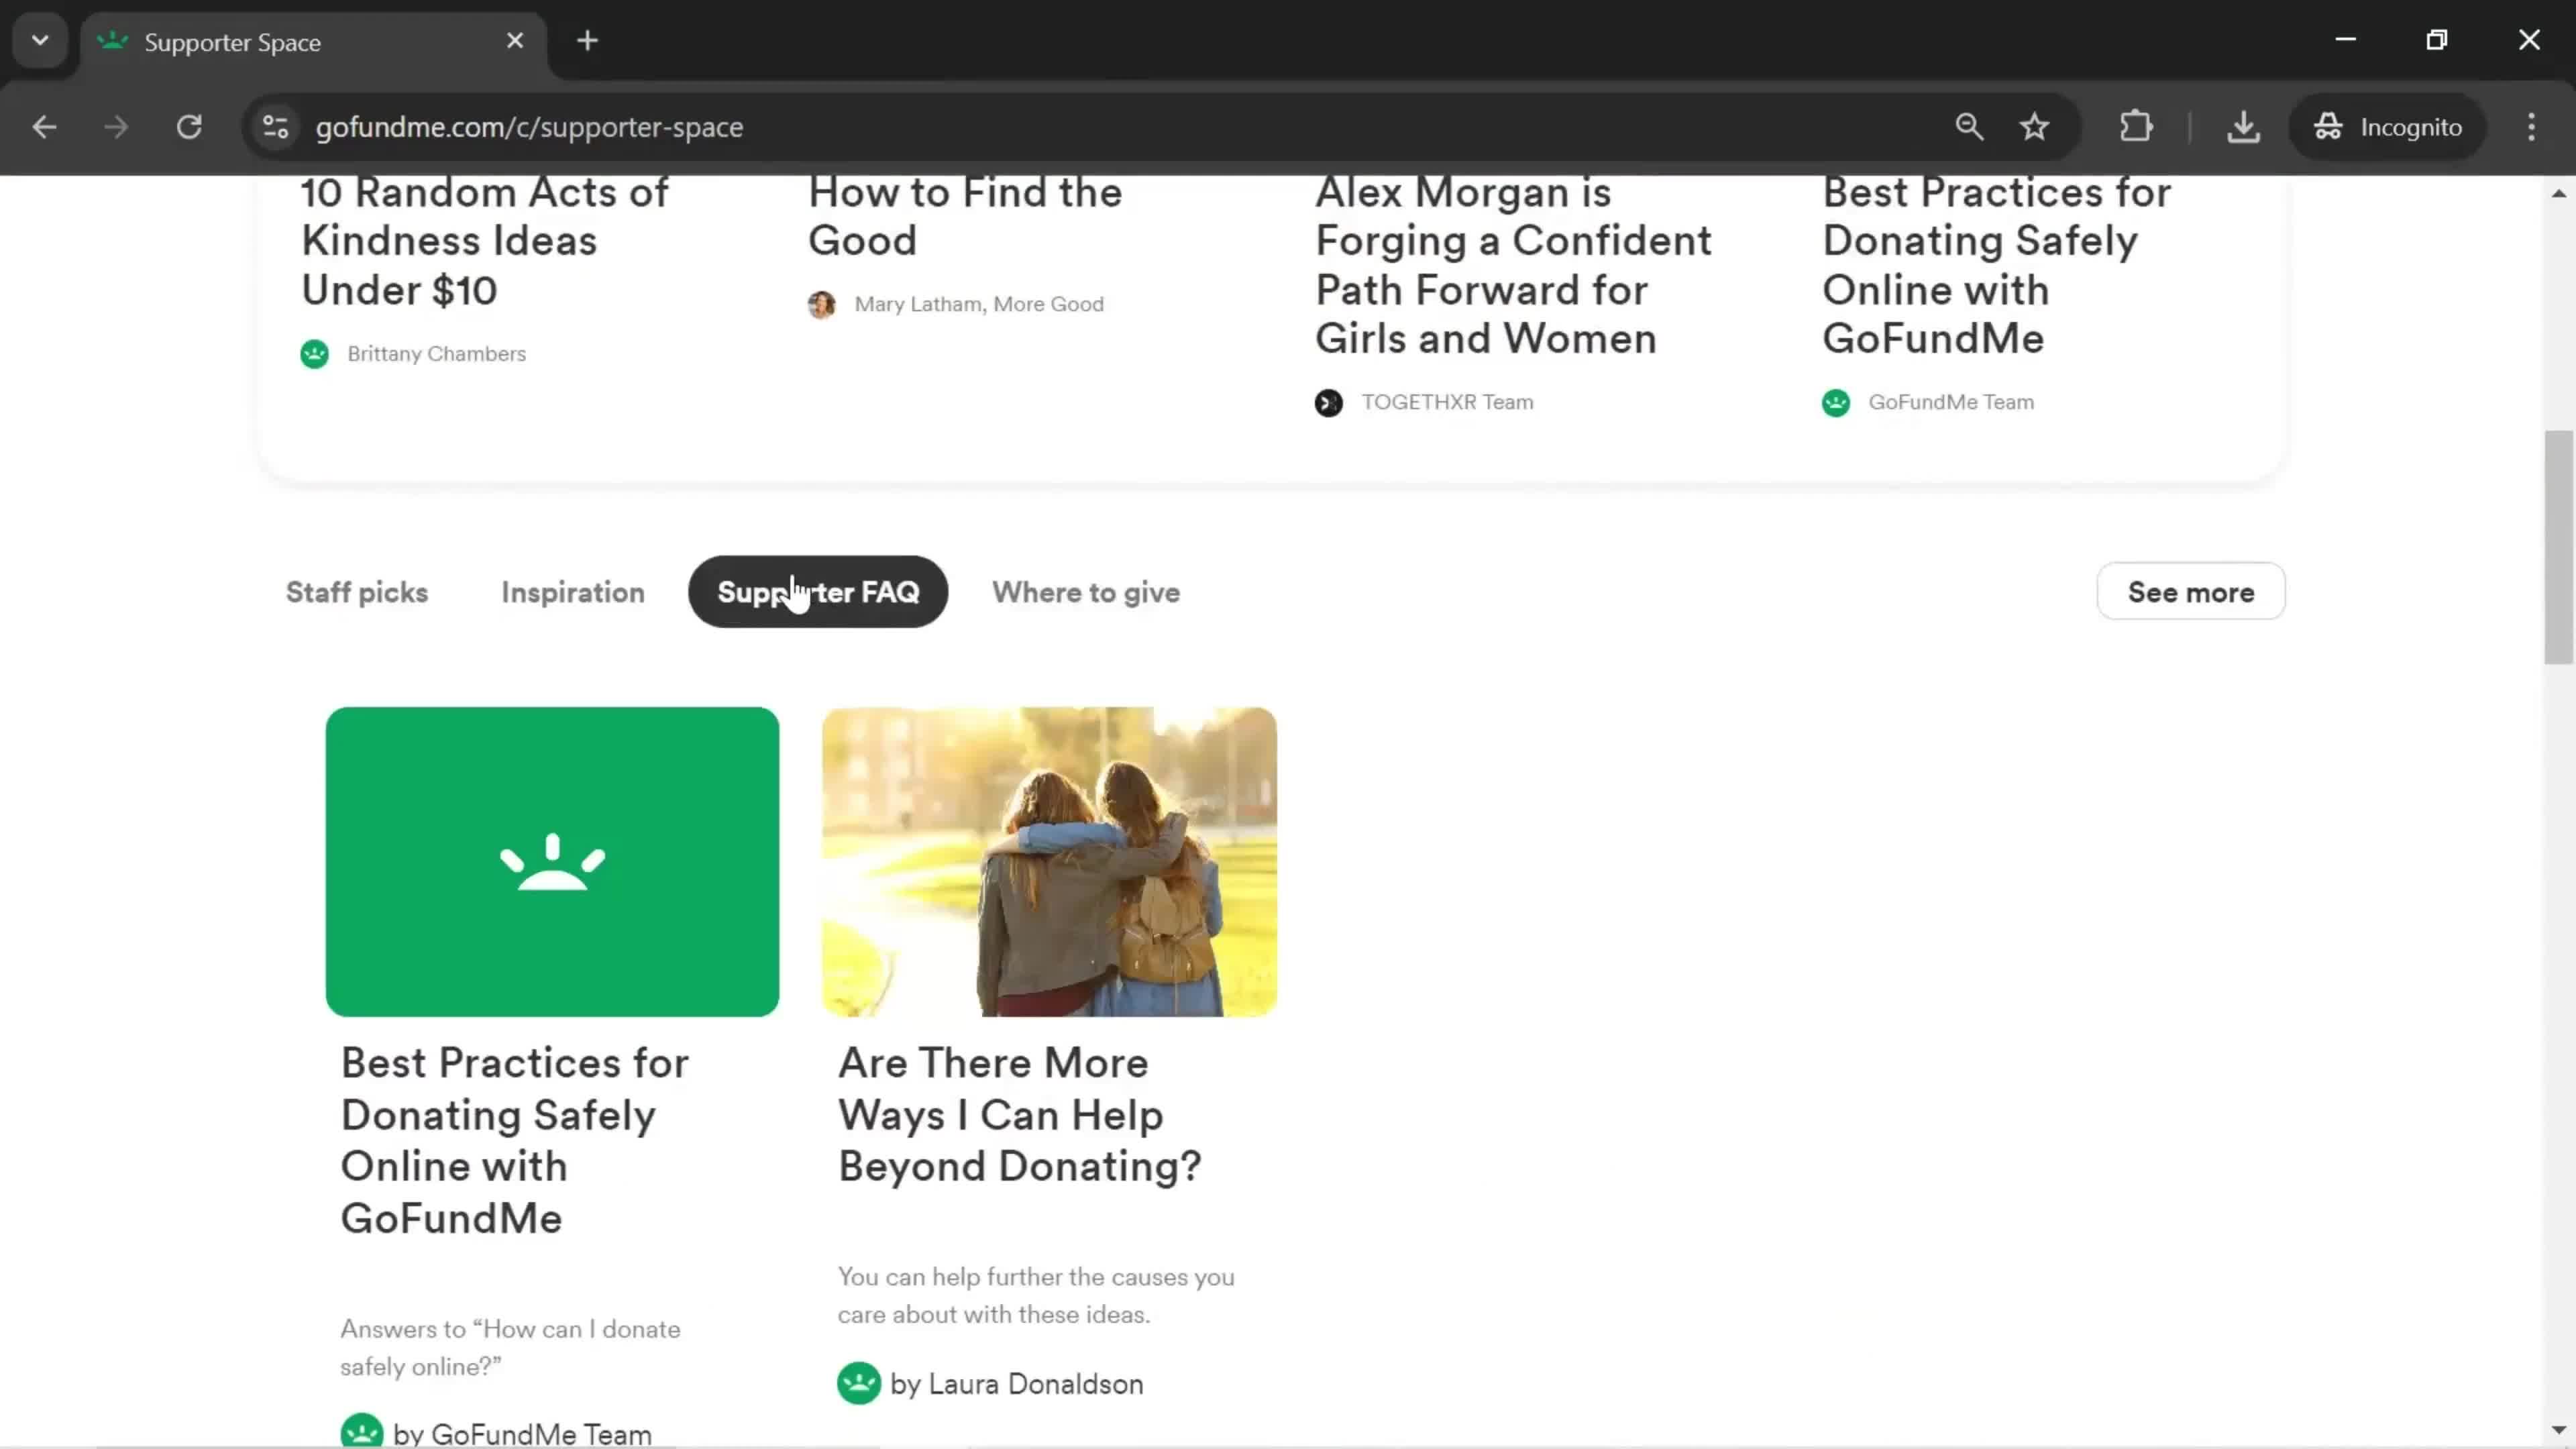
Task: Click the page reload/refresh icon
Action: click(x=189, y=125)
